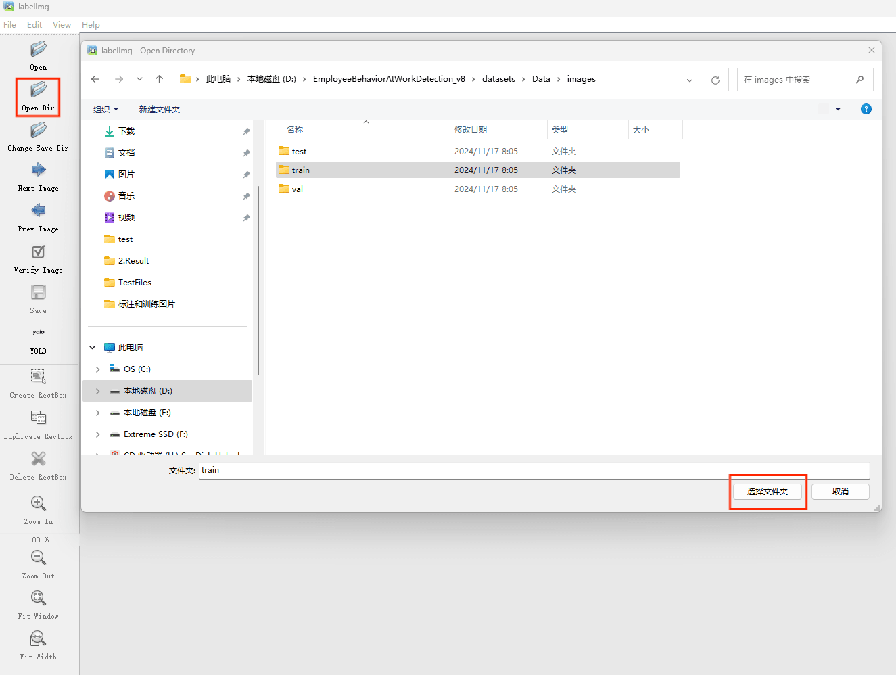Click the Open Dir toolbar icon
This screenshot has width=896, height=675.
coord(39,90)
